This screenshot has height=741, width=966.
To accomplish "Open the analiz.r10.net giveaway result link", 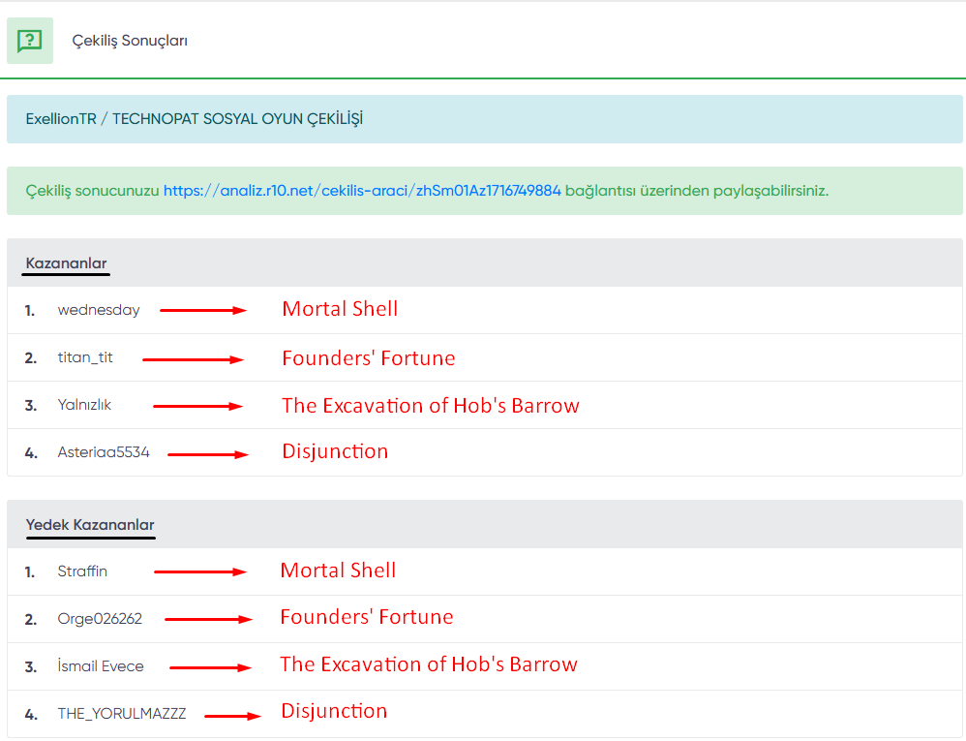I will 362,191.
